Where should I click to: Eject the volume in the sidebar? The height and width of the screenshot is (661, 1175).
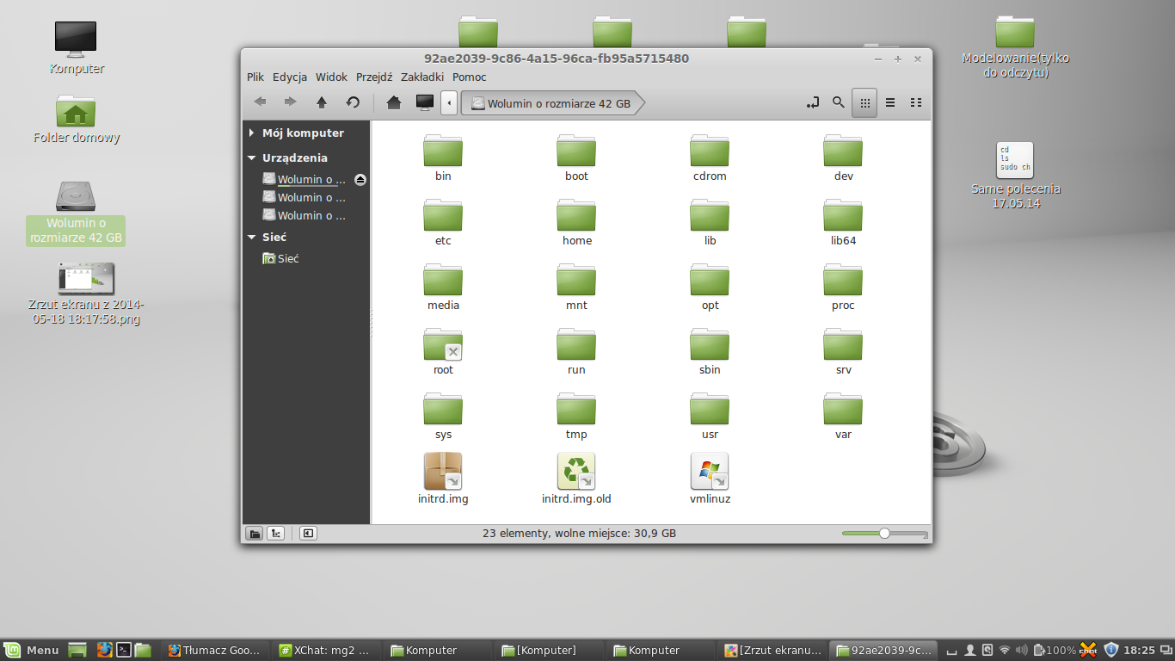[360, 180]
